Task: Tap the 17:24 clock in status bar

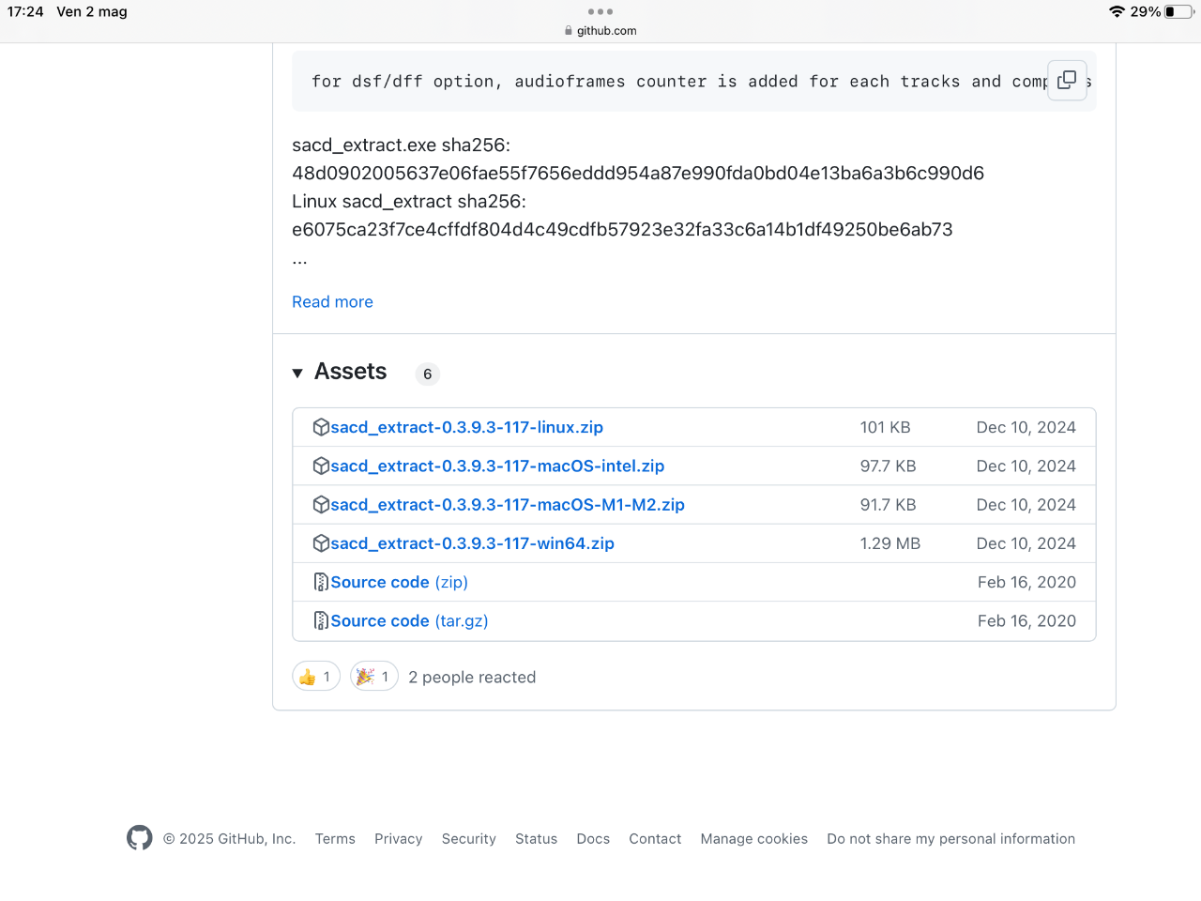Action: (25, 11)
